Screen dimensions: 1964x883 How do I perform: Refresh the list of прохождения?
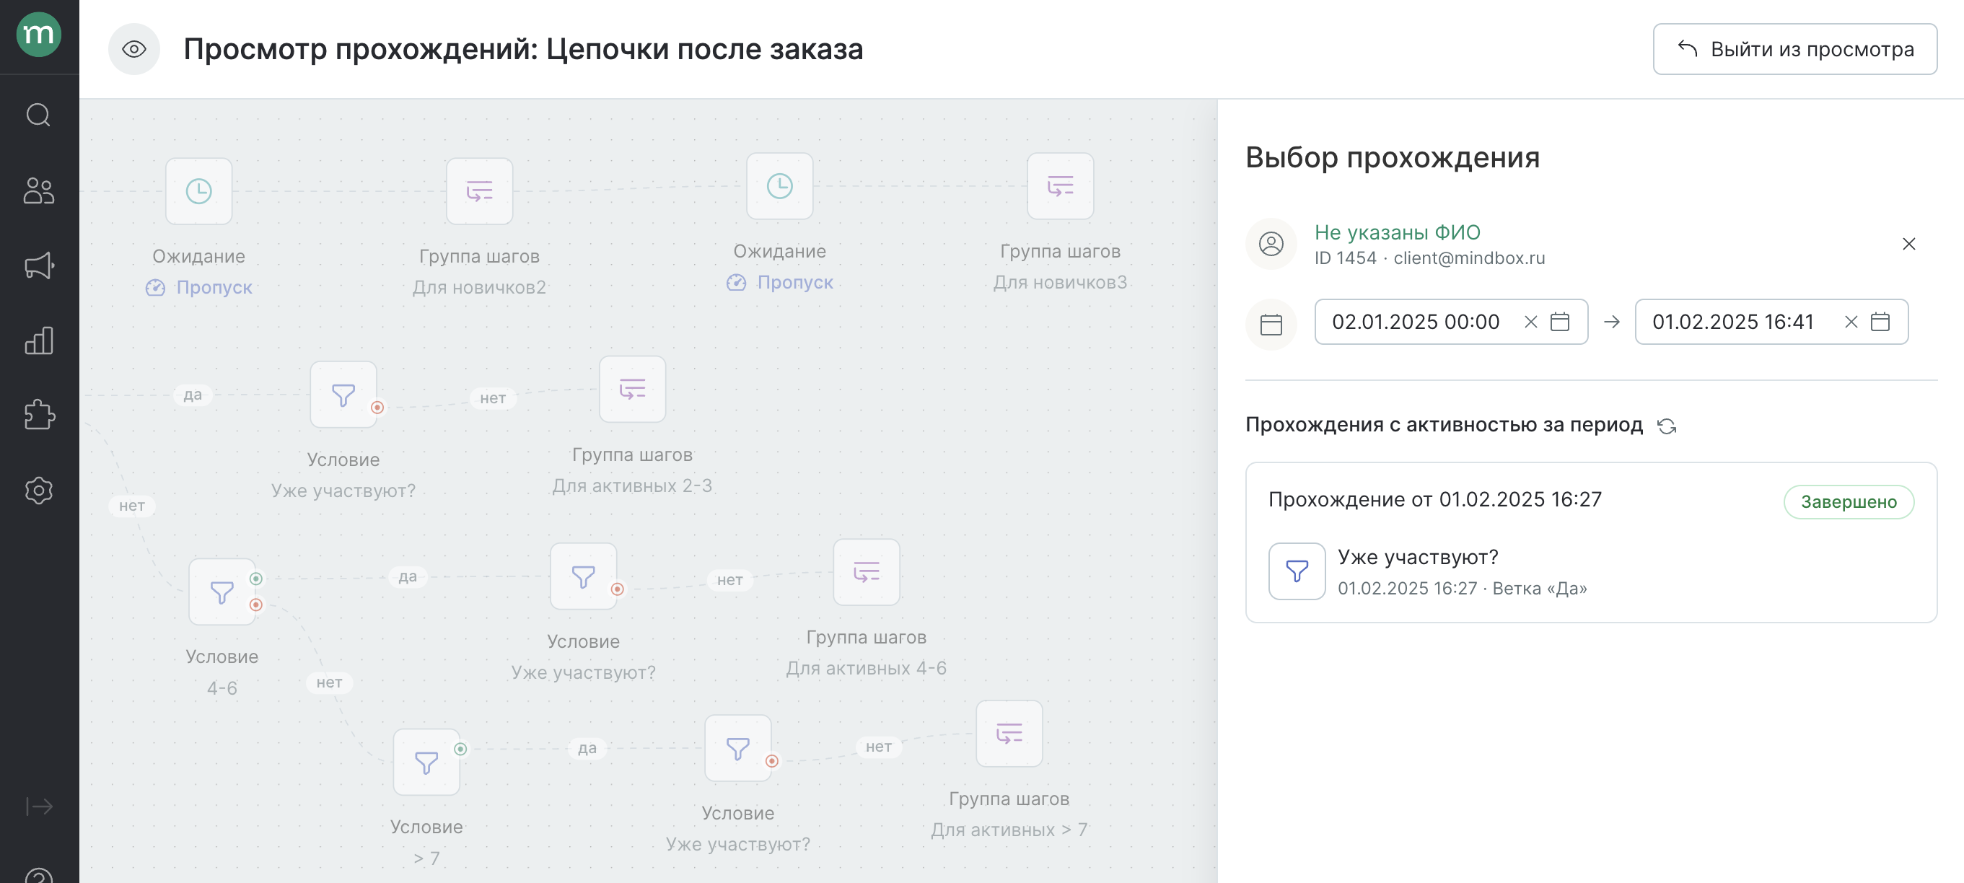[x=1667, y=426]
